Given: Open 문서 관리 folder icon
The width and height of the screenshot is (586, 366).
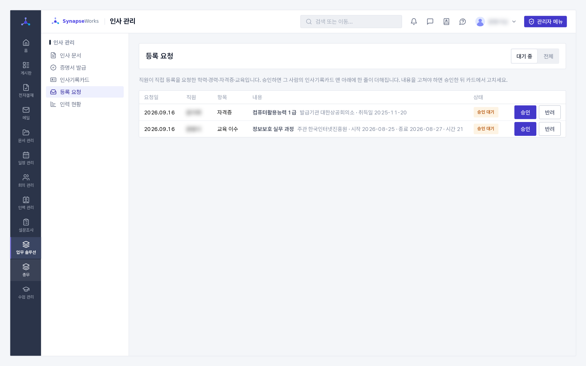Looking at the screenshot, I should click(26, 136).
